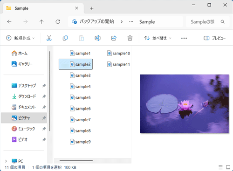This screenshot has width=233, height=171.
Task: Switch to details view in status bar
Action: click(x=220, y=167)
